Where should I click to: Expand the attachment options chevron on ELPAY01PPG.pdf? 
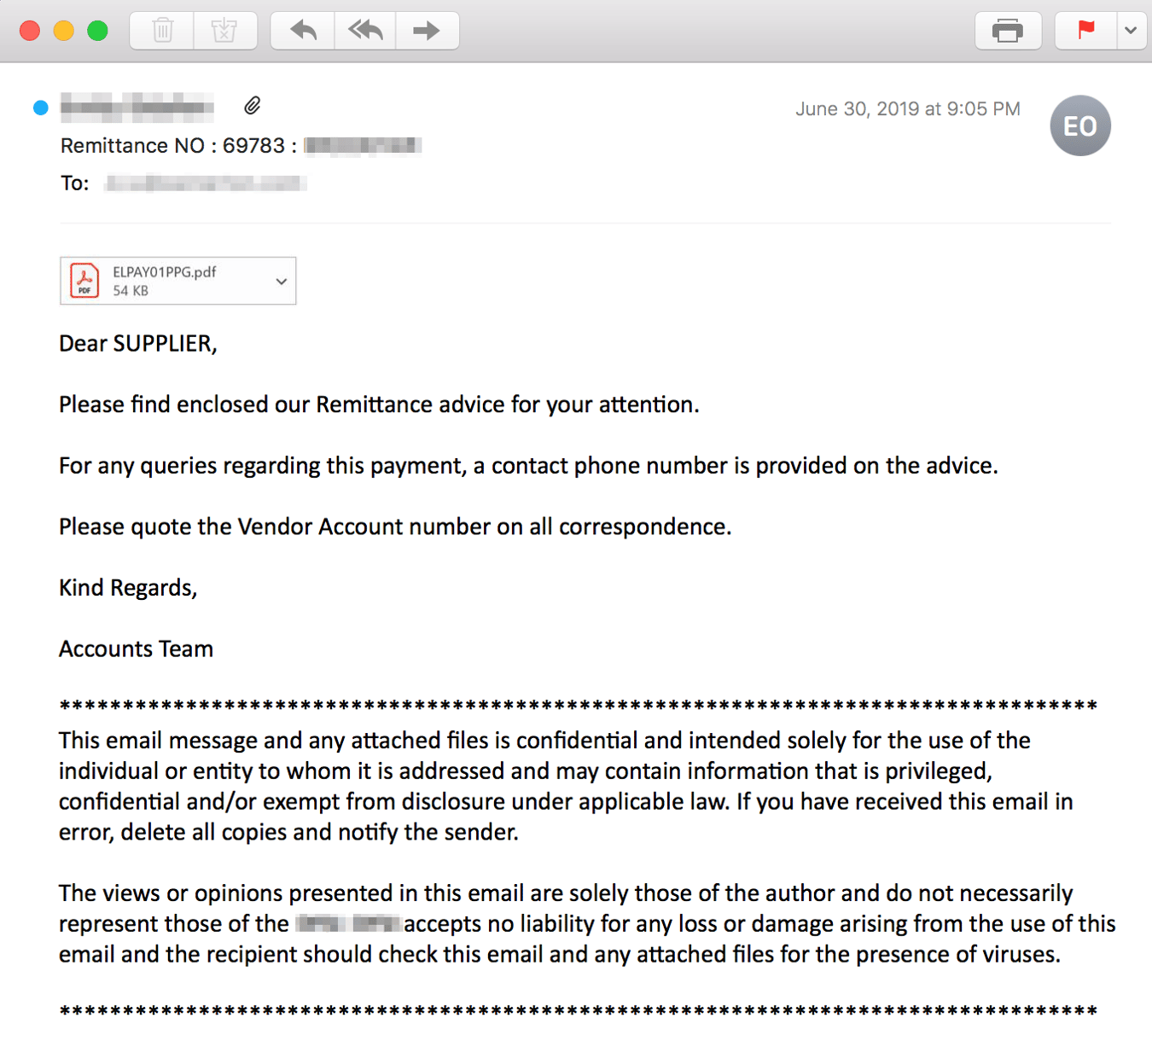tap(281, 281)
